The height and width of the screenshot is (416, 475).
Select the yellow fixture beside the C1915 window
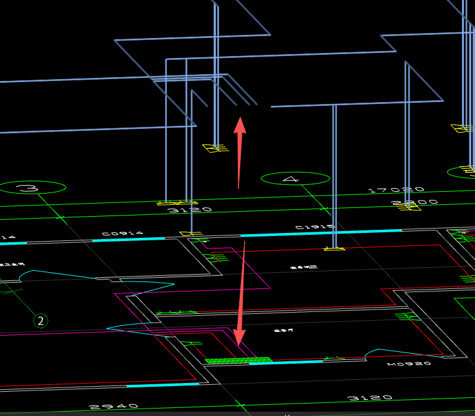point(334,249)
